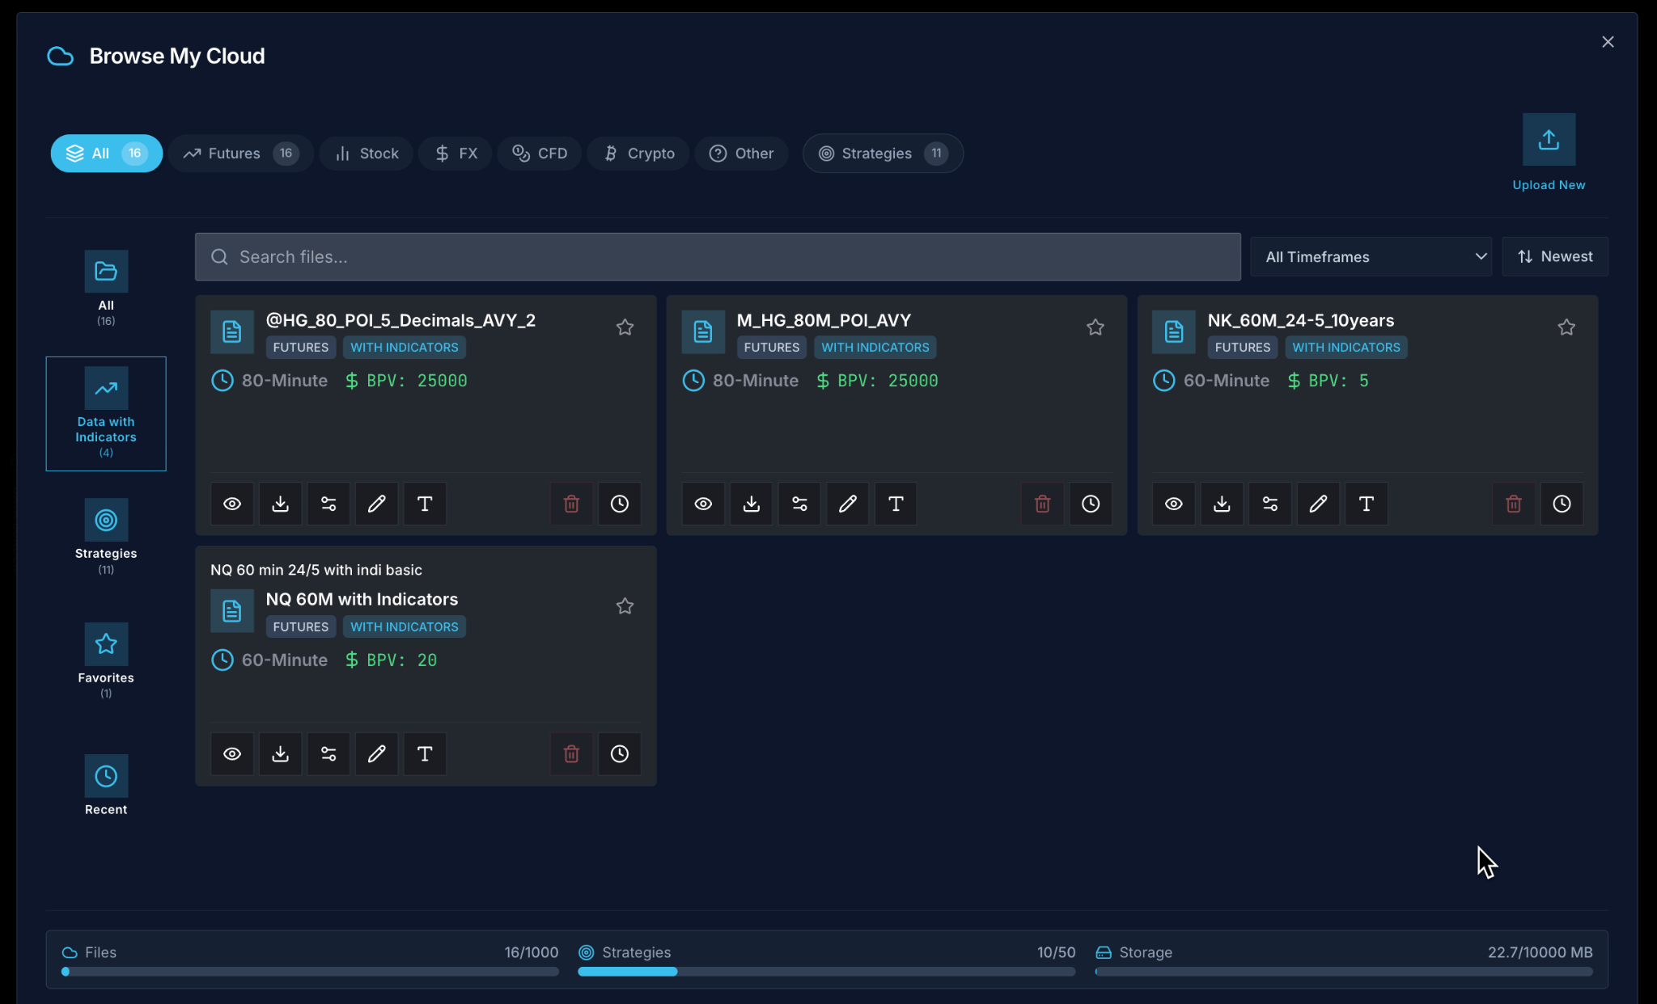
Task: Rename NK_60M_24-5_10years using the T icon
Action: tap(1367, 504)
